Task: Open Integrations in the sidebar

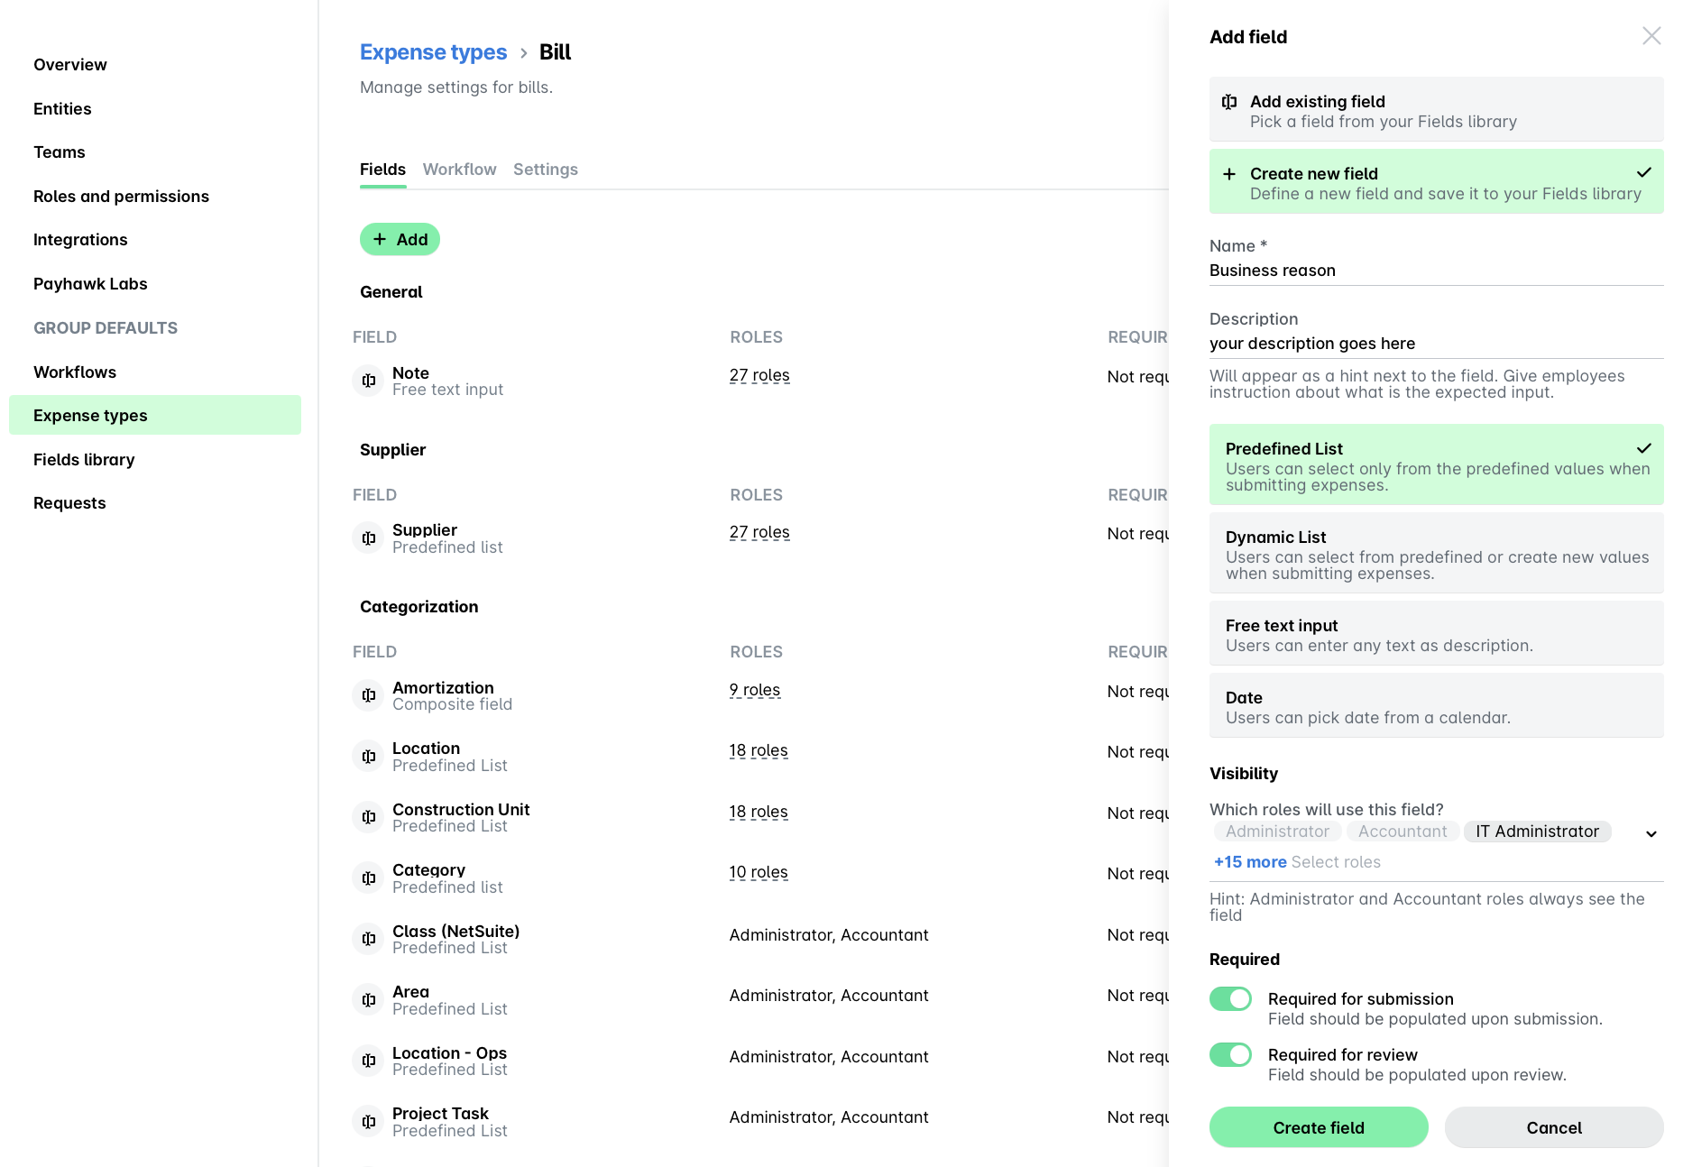Action: [80, 240]
